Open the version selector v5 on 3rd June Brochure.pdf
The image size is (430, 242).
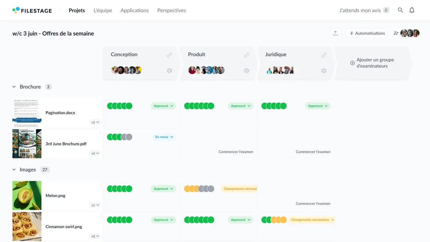pyautogui.click(x=95, y=153)
